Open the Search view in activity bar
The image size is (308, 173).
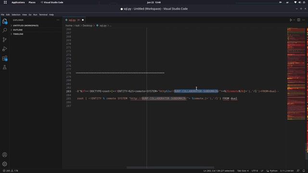point(4,30)
